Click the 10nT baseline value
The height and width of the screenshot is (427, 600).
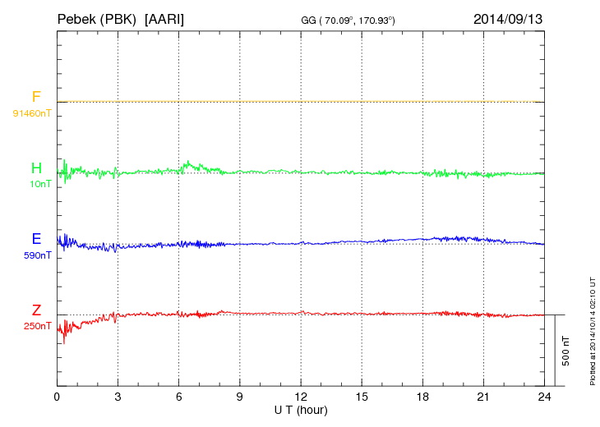tap(40, 184)
